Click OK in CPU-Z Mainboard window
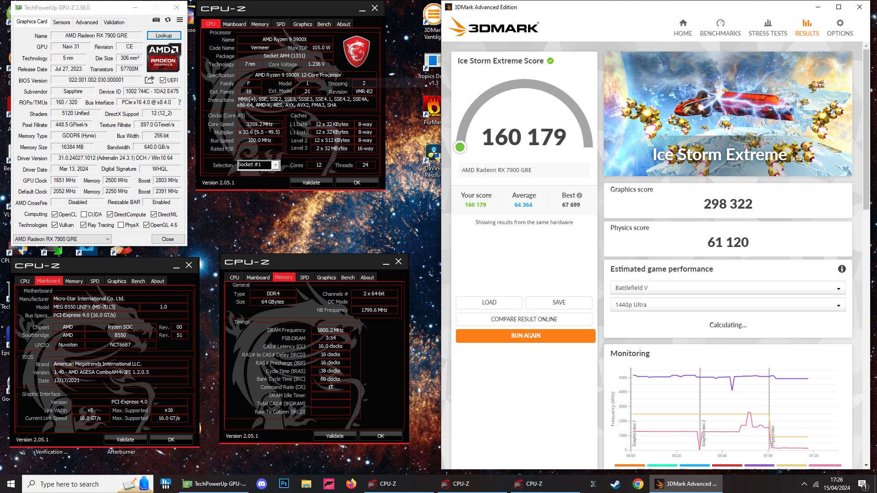Viewport: 877px width, 493px height. coord(171,440)
